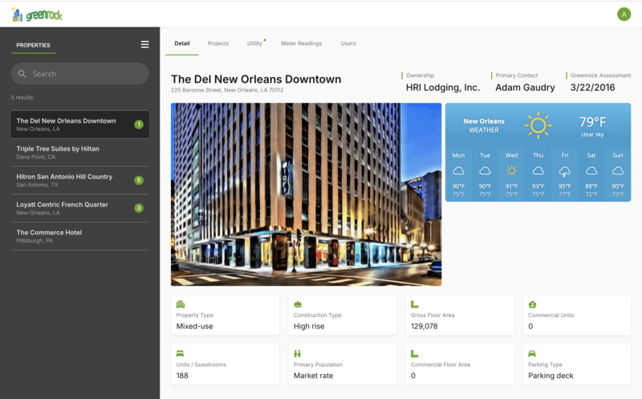Click the Market rate population value
Viewport: 642px width, 399px height.
coord(313,376)
